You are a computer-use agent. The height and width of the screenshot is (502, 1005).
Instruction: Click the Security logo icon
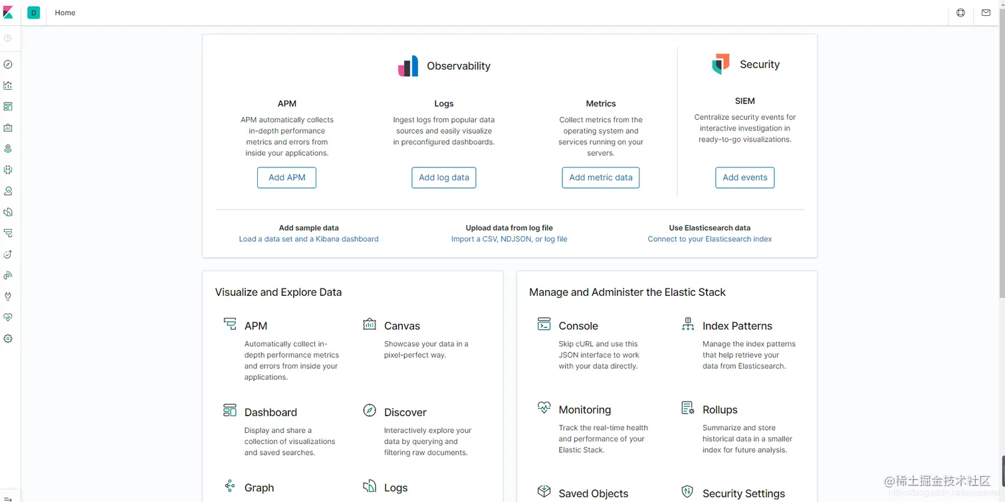pyautogui.click(x=721, y=64)
